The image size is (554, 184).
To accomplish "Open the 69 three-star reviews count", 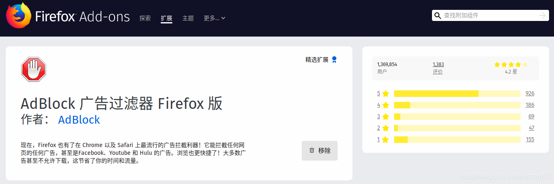I will tap(531, 117).
